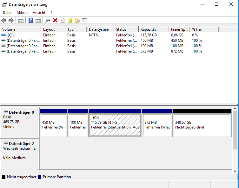Click the (C:) volume drive icon
This screenshot has height=188, width=239.
(3, 35)
